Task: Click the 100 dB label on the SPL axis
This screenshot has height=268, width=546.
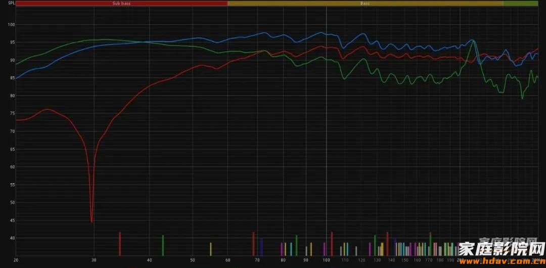Action: coord(12,25)
